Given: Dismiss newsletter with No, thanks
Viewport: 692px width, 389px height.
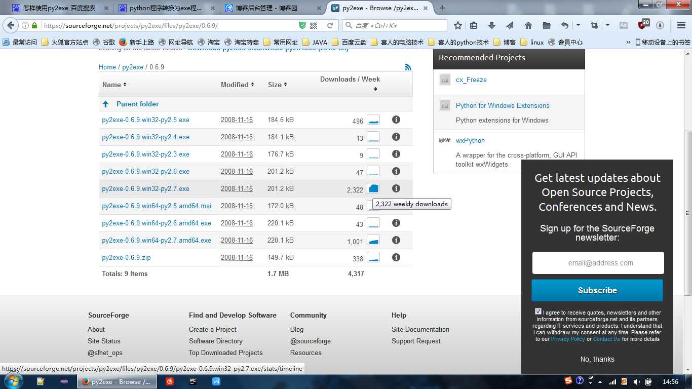Looking at the screenshot, I should coord(597,359).
